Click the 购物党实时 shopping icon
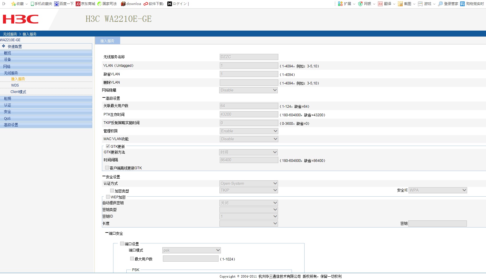 (x=462, y=4)
